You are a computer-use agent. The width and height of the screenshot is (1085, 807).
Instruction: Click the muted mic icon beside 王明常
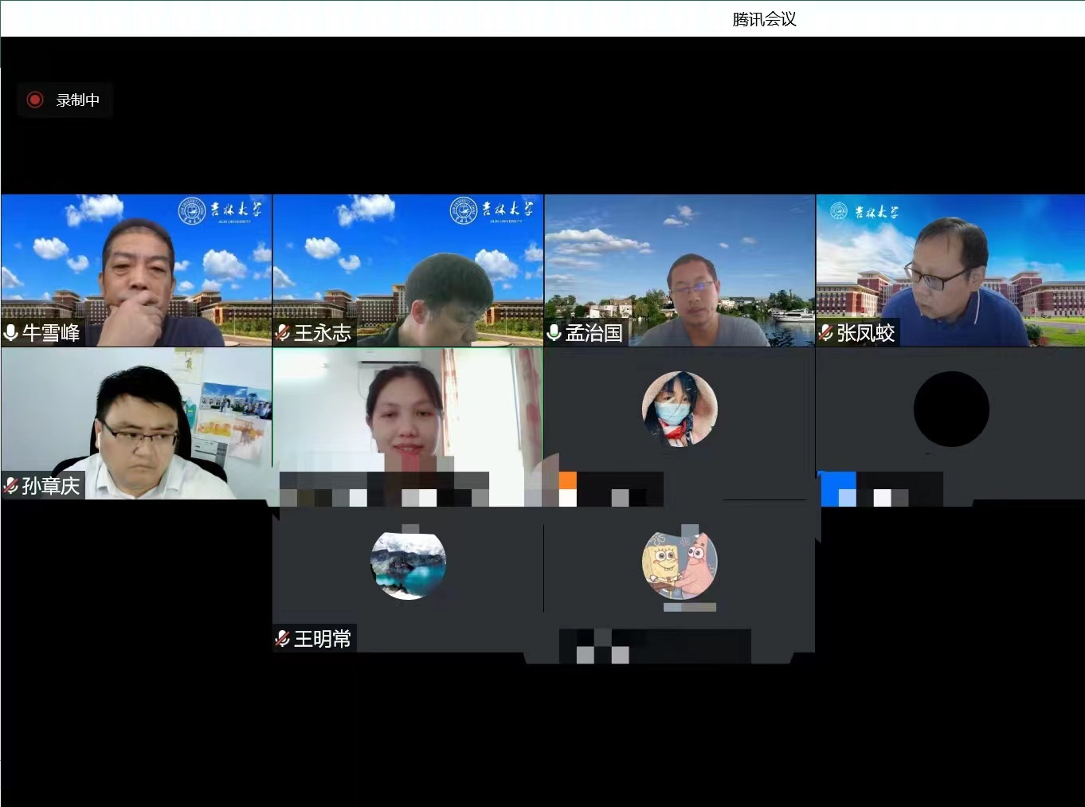[x=283, y=638]
